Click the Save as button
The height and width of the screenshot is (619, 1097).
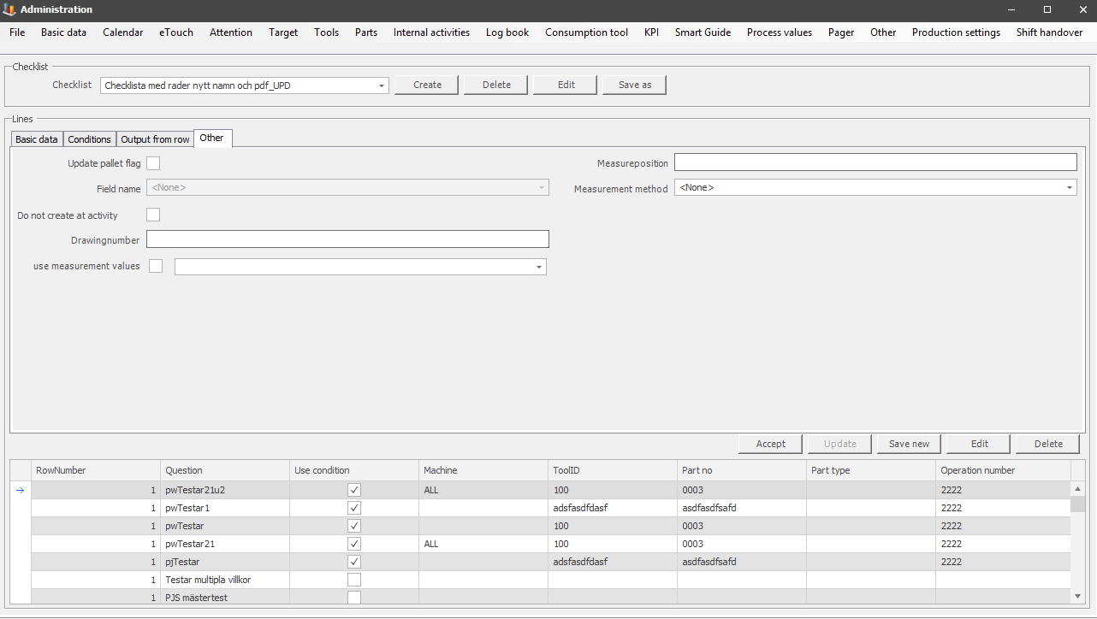click(634, 85)
